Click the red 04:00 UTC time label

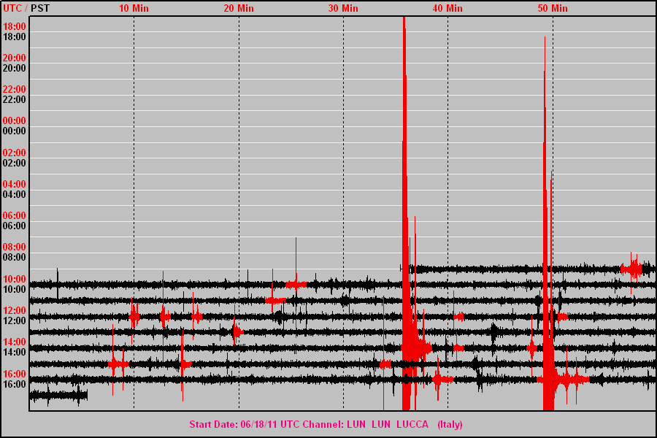tap(15, 184)
